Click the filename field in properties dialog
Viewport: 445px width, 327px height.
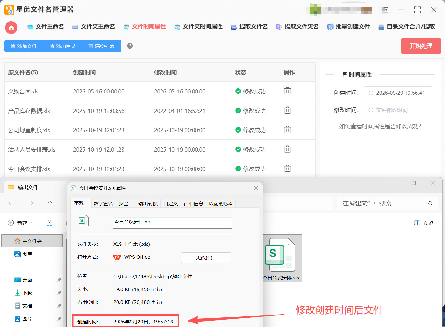[x=172, y=222]
